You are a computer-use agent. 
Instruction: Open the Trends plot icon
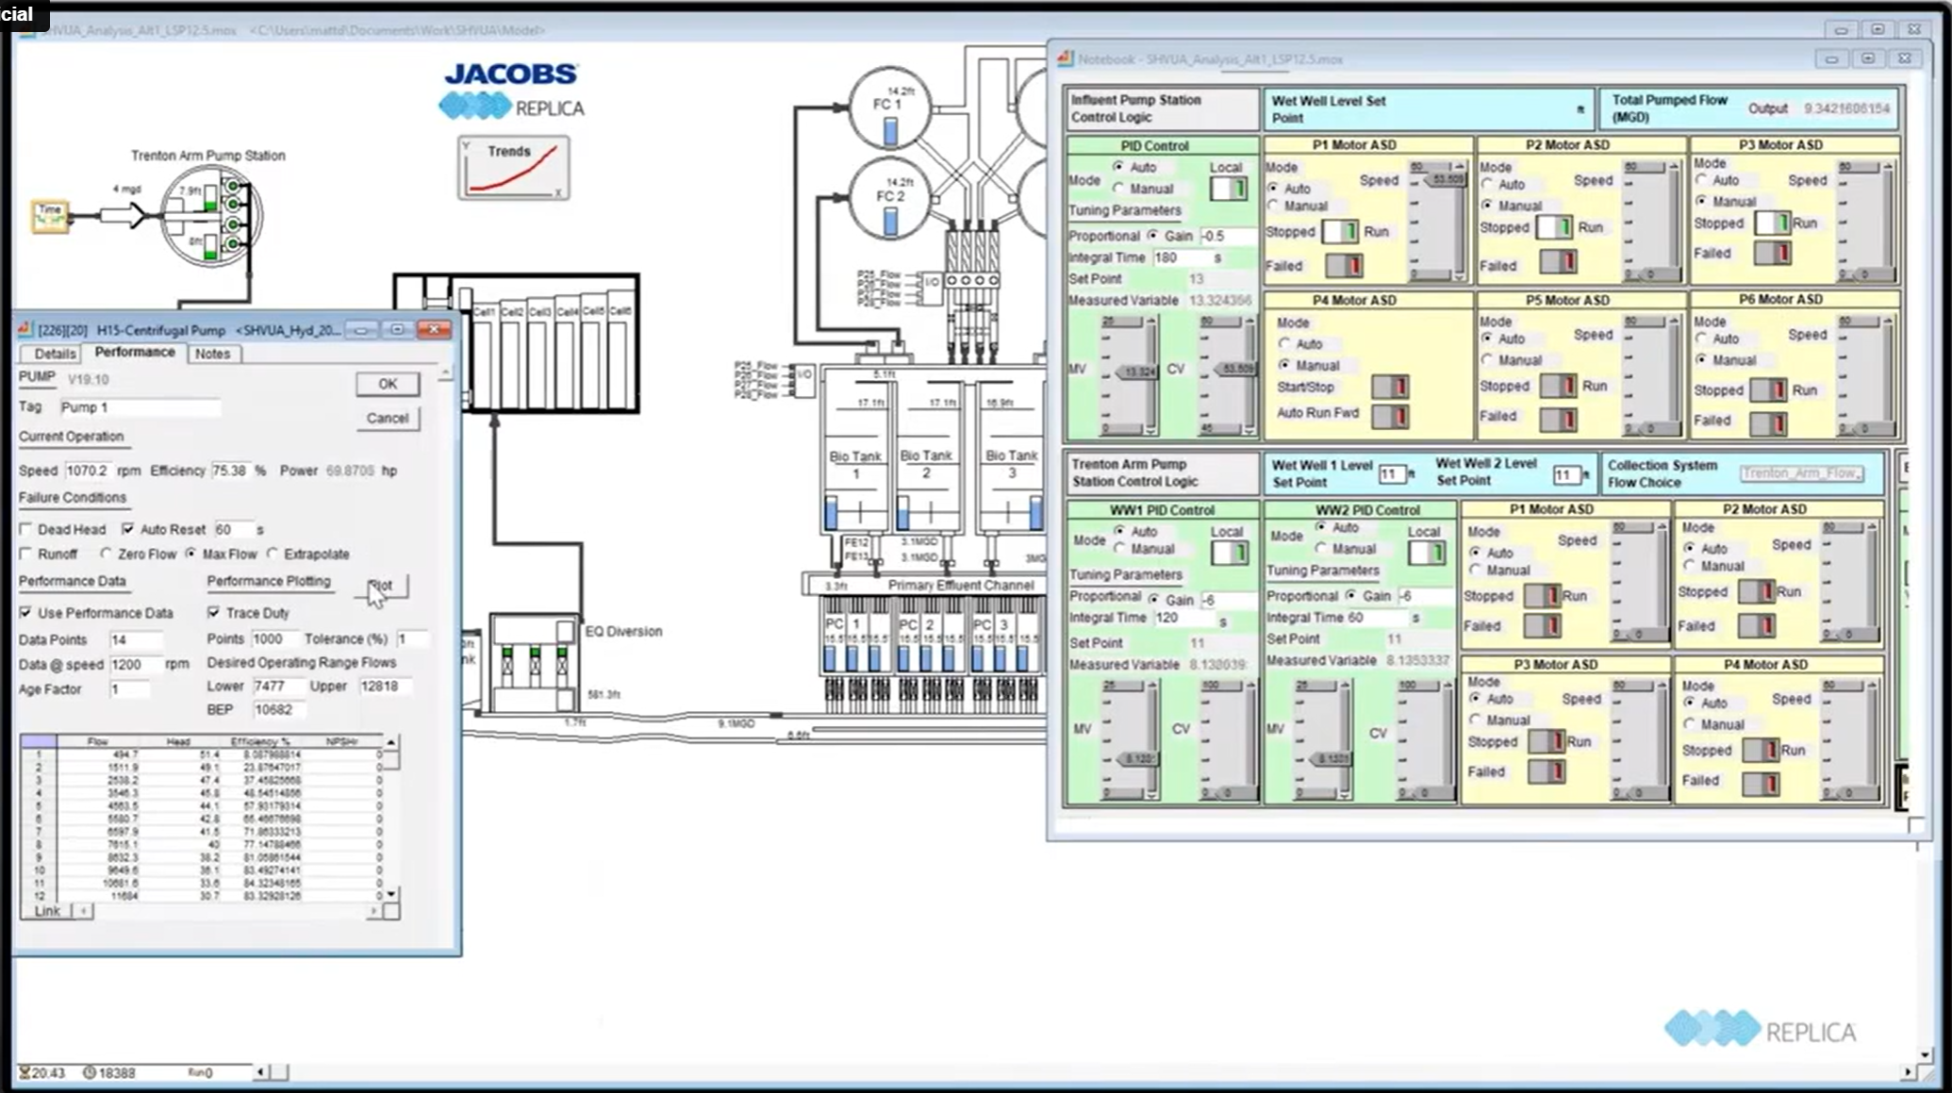514,168
